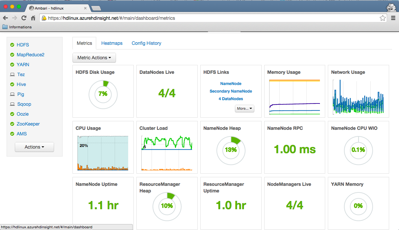Reload the page with the refresh icon
The width and height of the screenshot is (399, 230).
[x=24, y=18]
